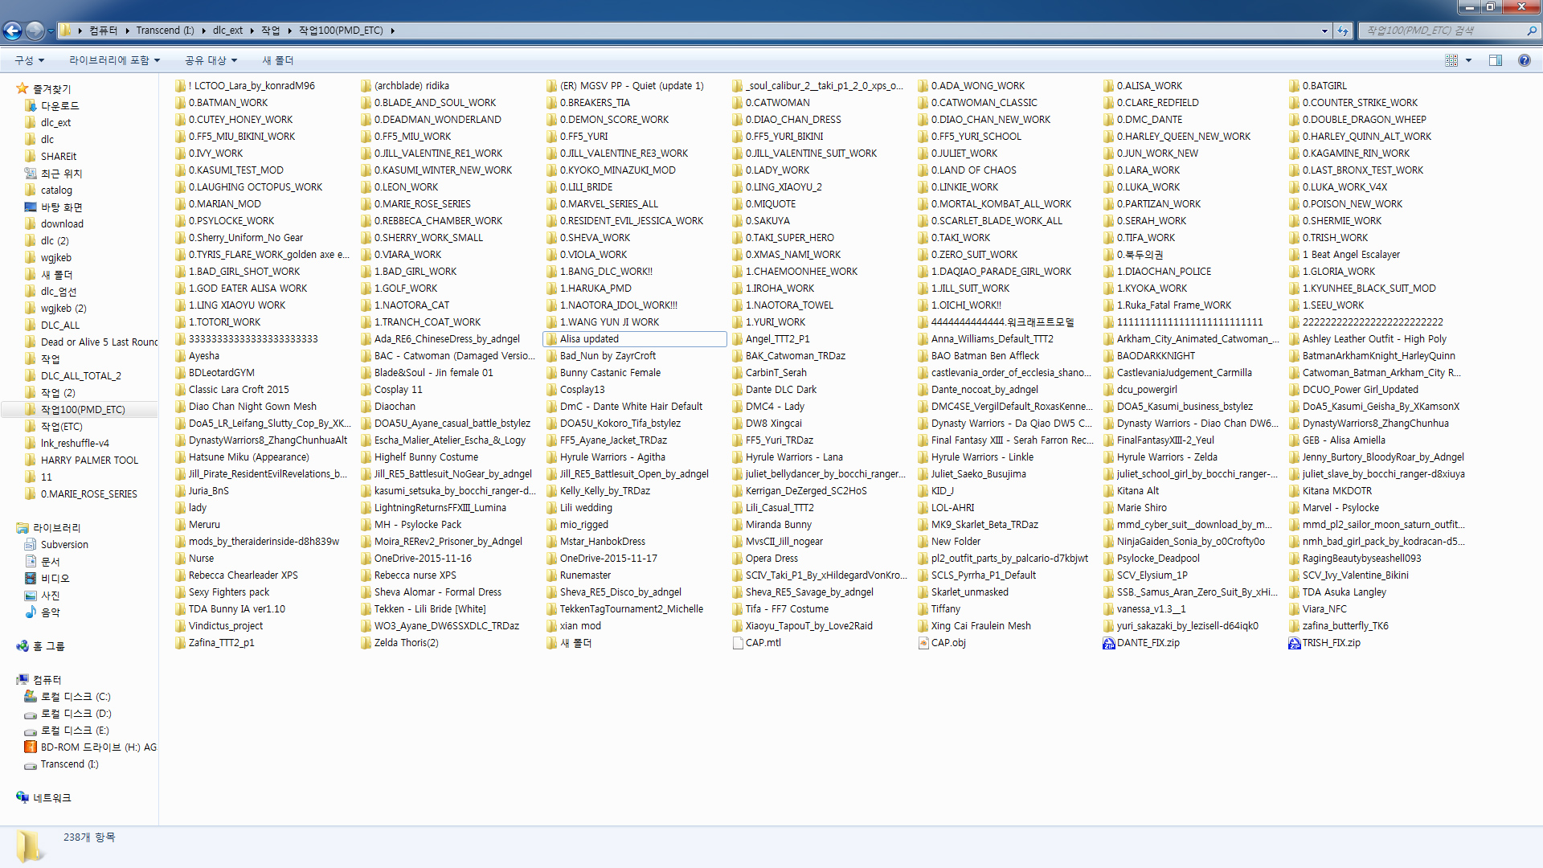Image resolution: width=1543 pixels, height=868 pixels.
Task: Toggle the preview pane icon
Action: tap(1495, 60)
